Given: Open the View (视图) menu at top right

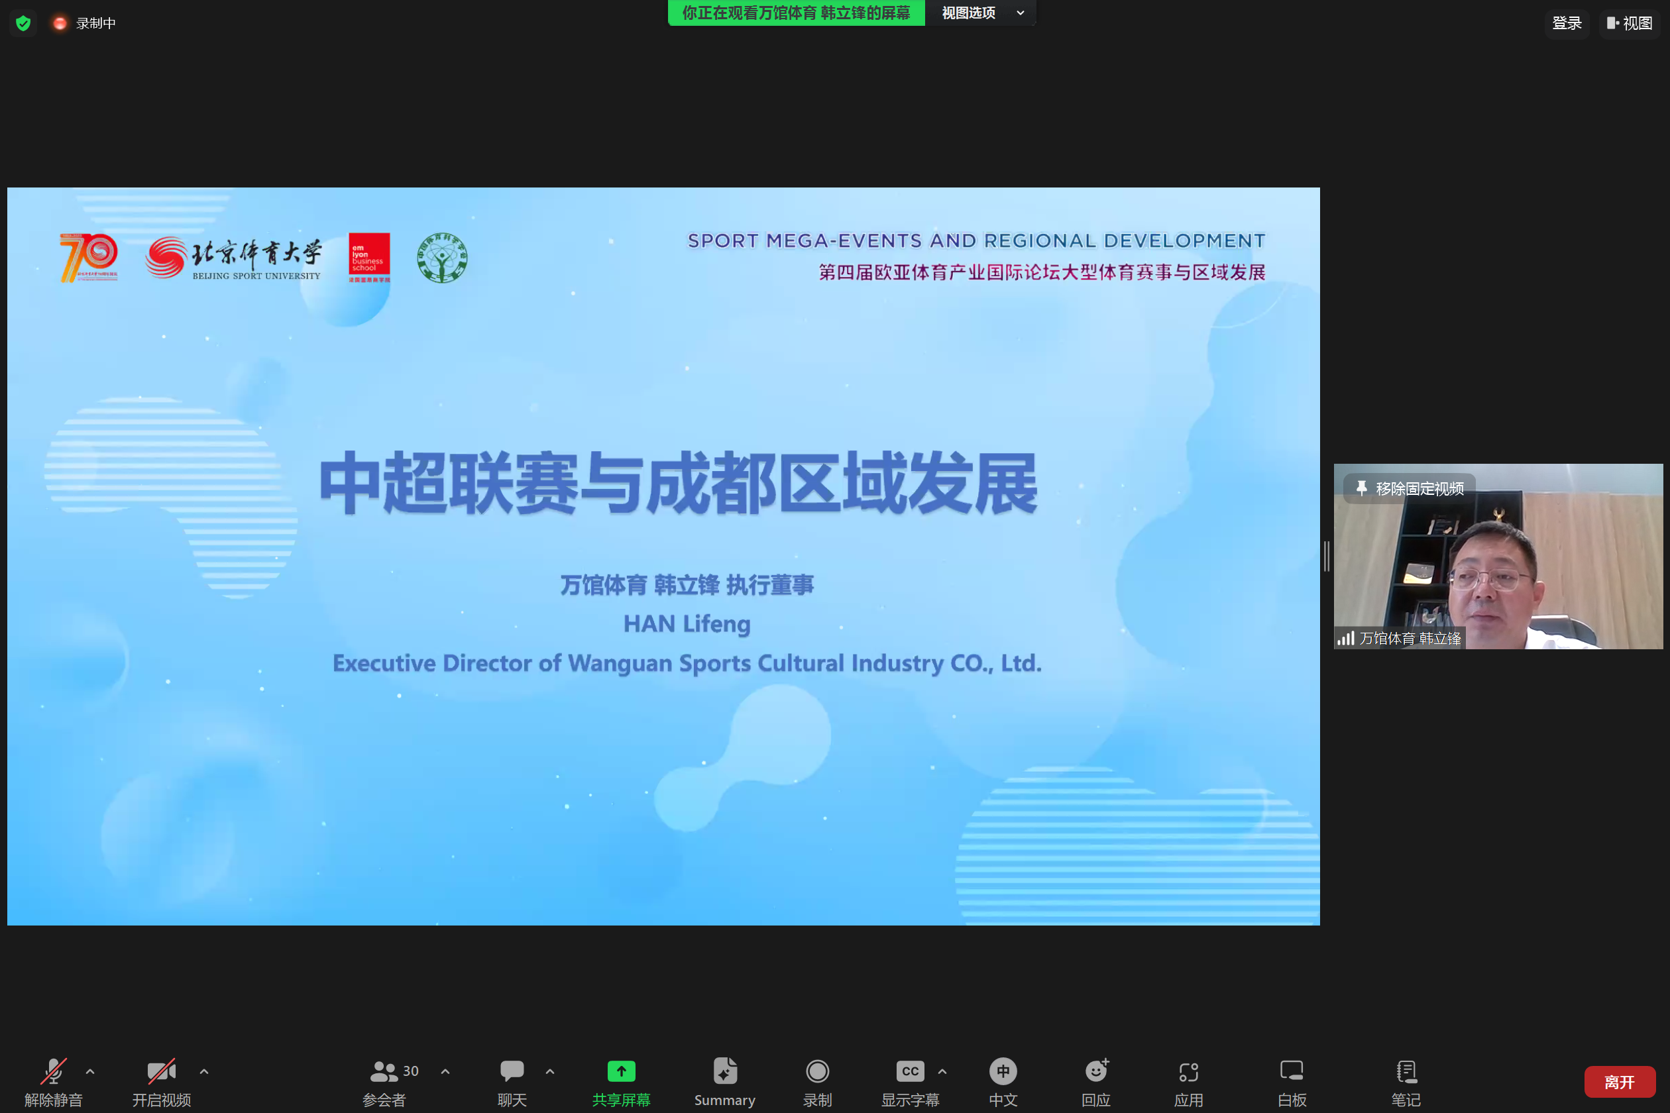Looking at the screenshot, I should [1630, 23].
